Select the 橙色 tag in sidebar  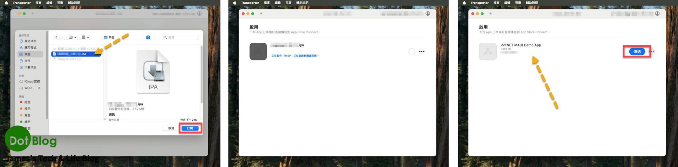click(27, 109)
